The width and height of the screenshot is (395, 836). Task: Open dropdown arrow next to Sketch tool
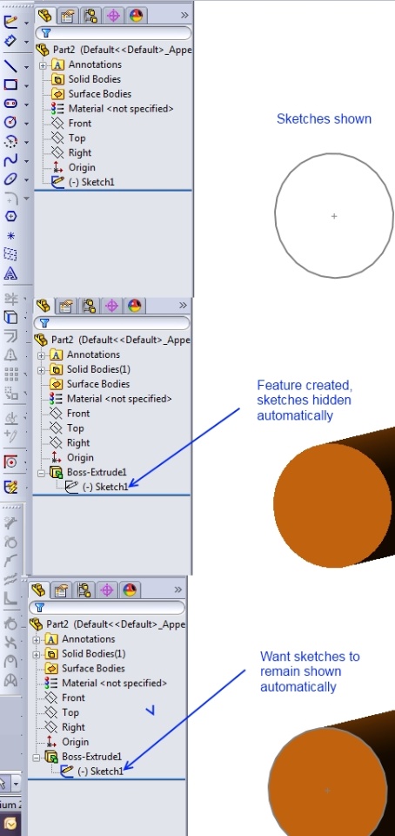(27, 24)
